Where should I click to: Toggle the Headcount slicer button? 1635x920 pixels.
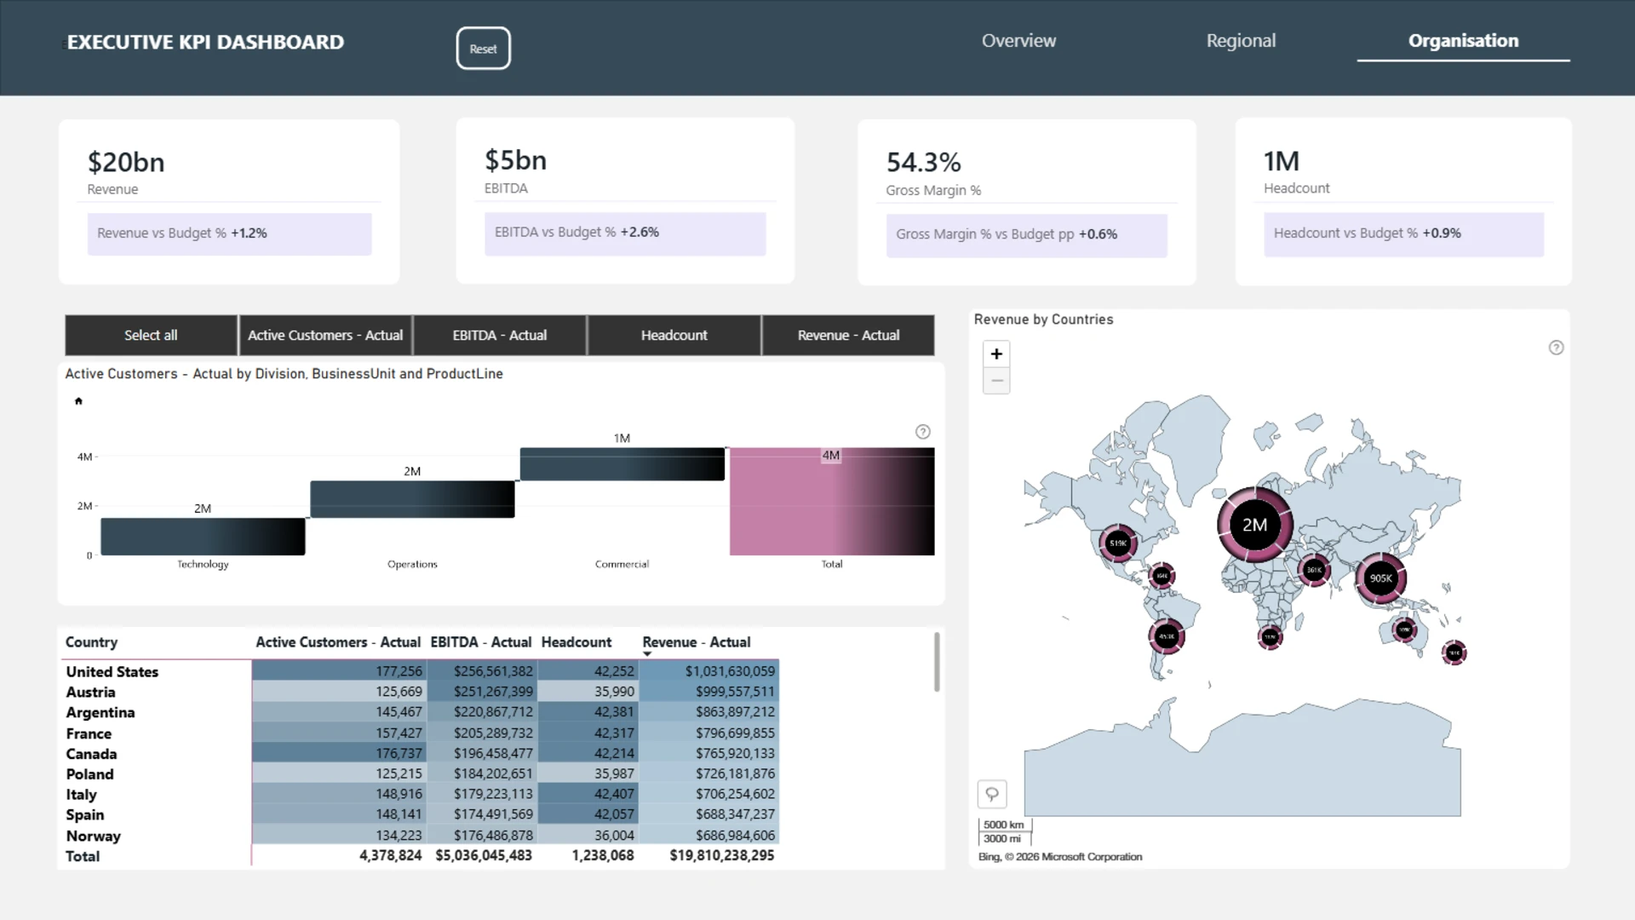click(674, 336)
